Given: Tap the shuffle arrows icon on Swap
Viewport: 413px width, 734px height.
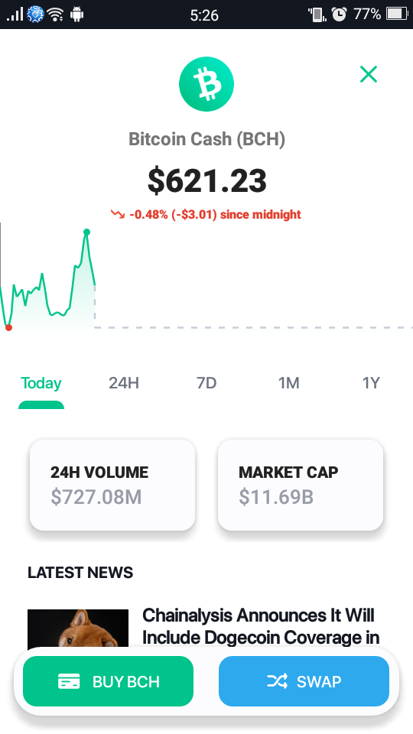Looking at the screenshot, I should point(277,681).
